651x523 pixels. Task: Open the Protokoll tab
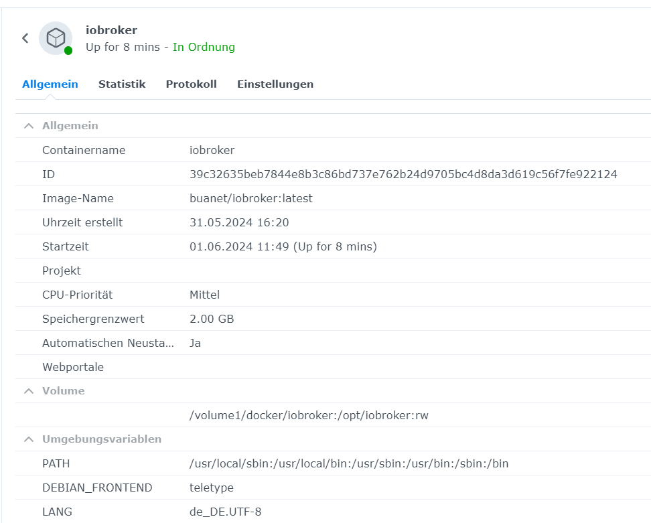(x=191, y=84)
